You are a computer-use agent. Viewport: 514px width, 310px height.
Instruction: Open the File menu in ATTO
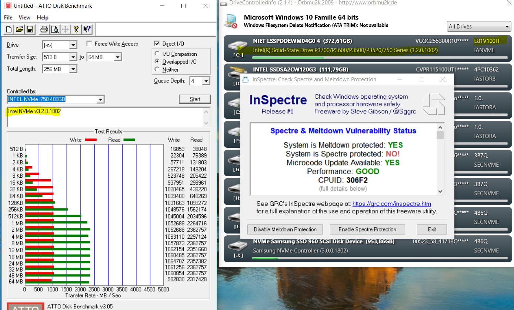click(8, 17)
